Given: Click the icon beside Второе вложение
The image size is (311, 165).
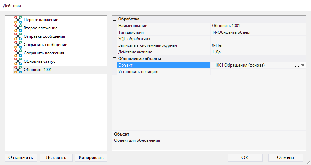Looking at the screenshot, I should pos(18,28).
